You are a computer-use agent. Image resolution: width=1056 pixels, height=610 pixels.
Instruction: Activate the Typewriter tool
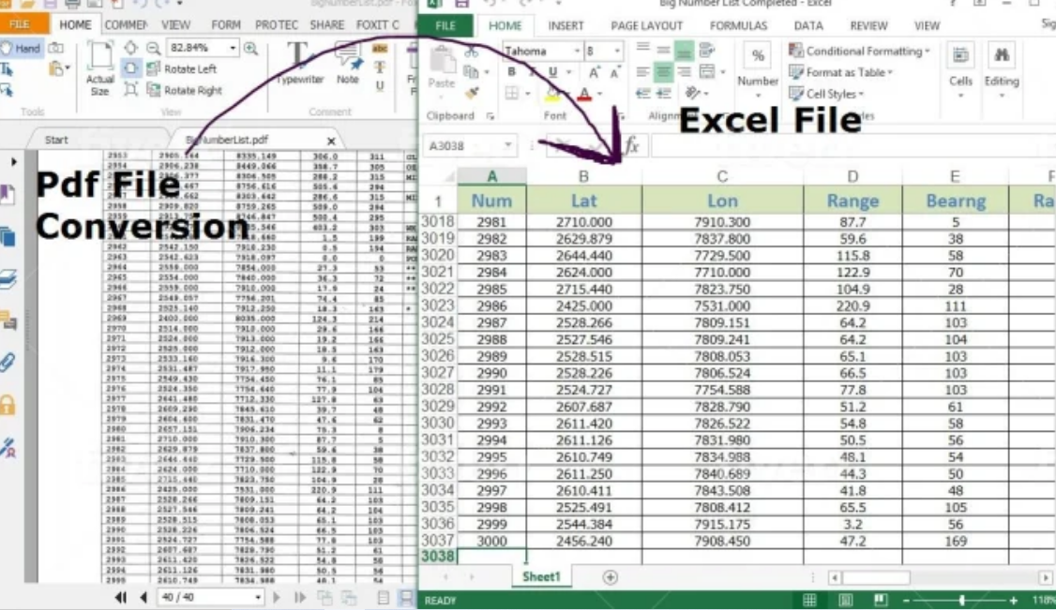click(x=296, y=67)
